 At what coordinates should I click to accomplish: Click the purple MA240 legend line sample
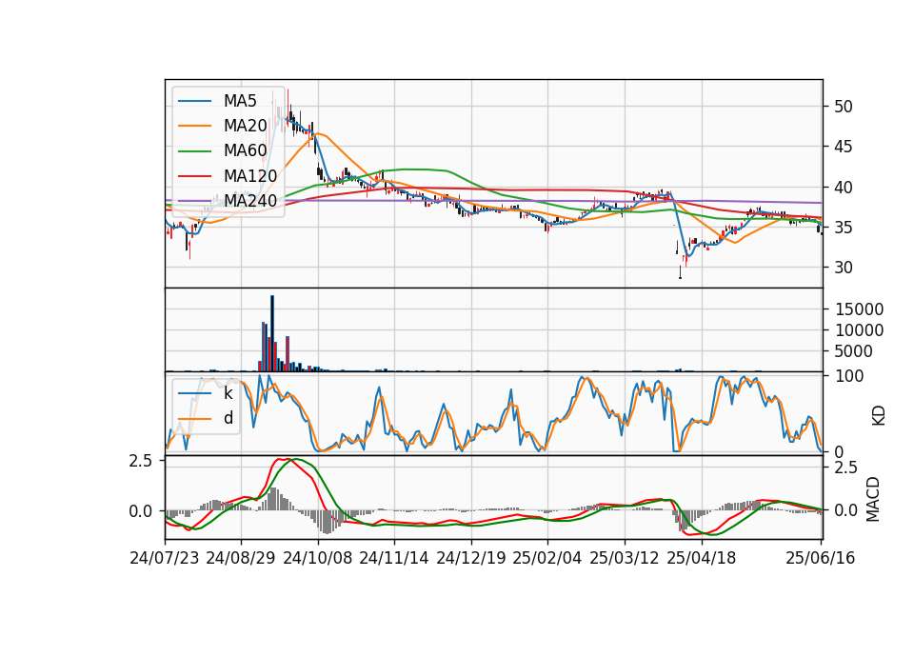pos(194,201)
